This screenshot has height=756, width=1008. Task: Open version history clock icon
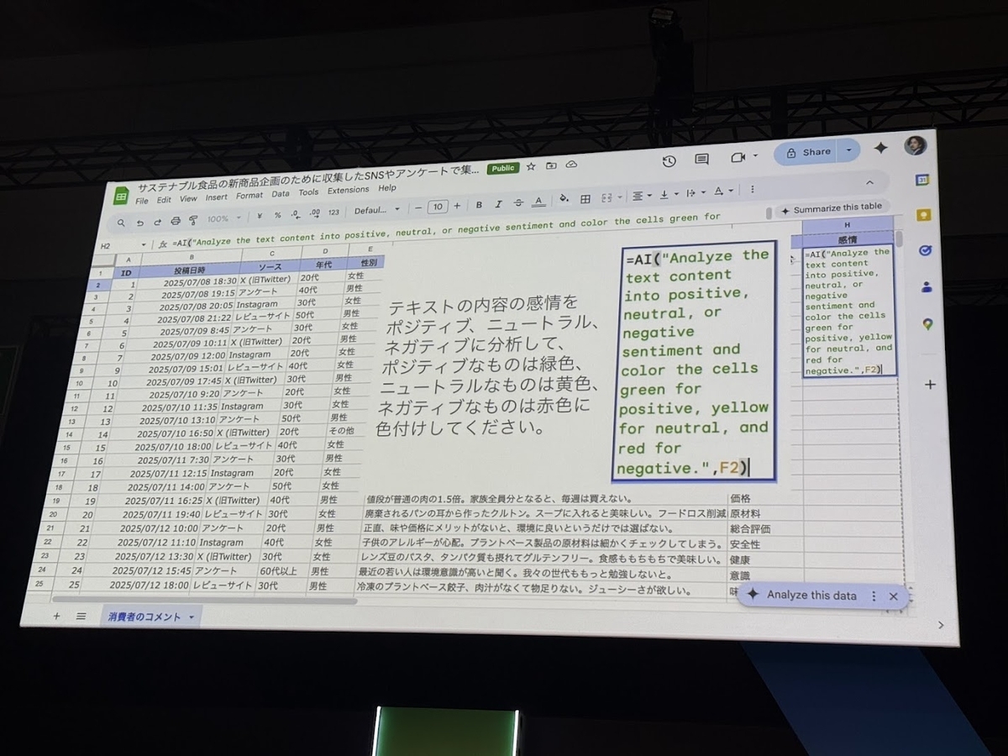click(669, 161)
